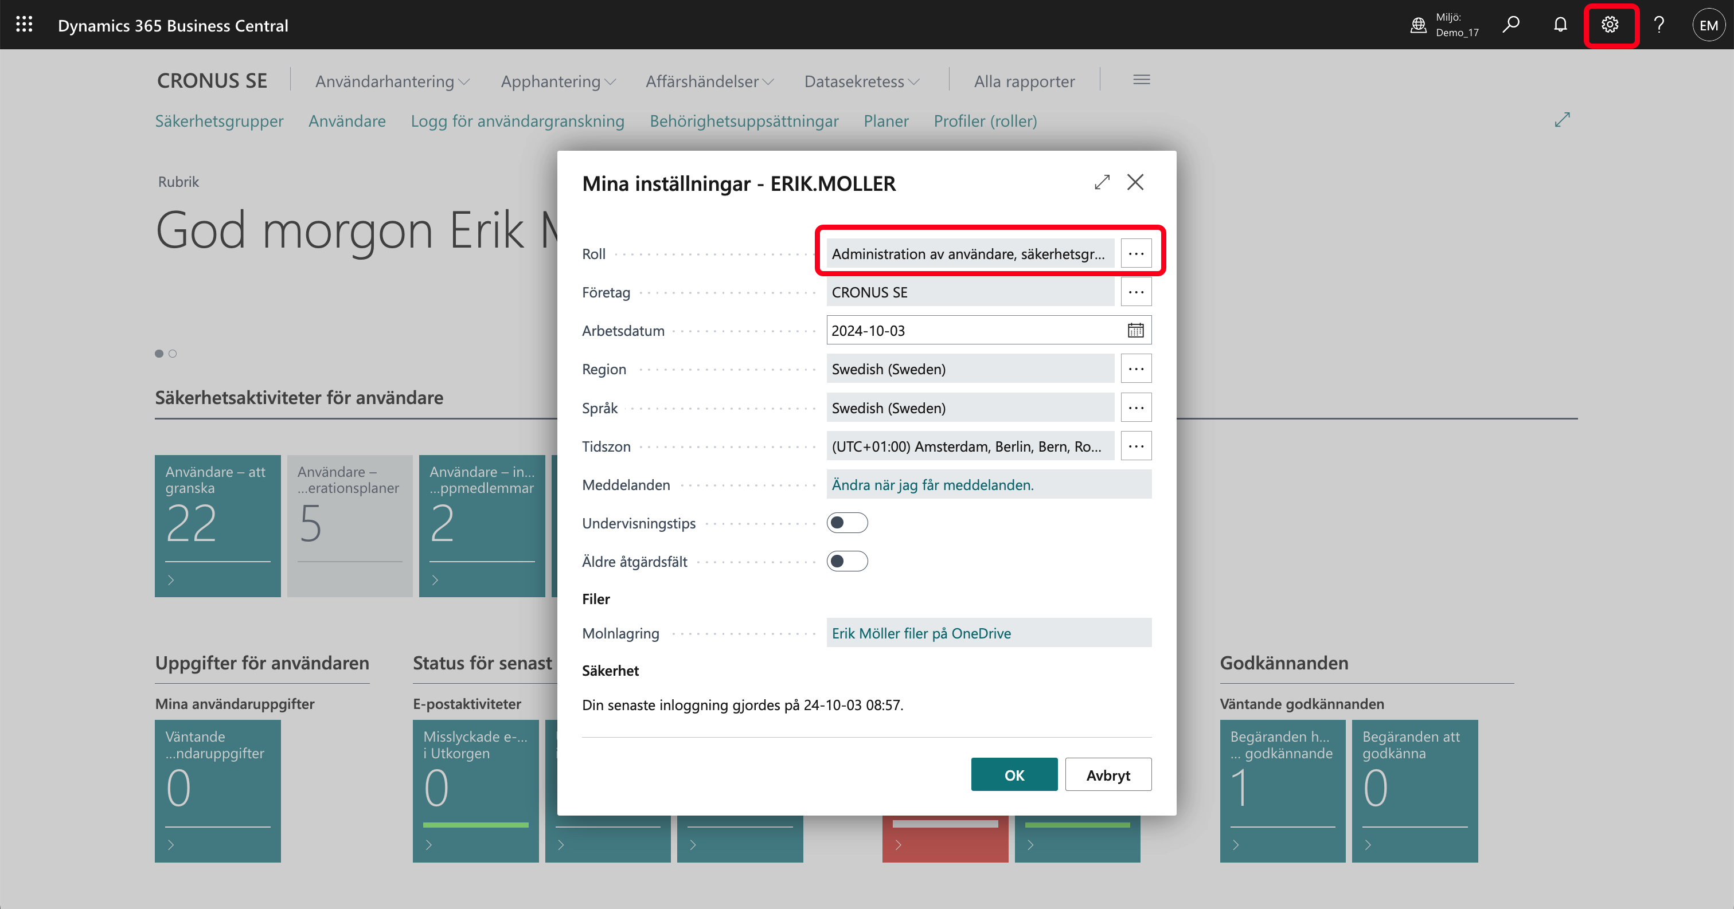Image resolution: width=1734 pixels, height=909 pixels.
Task: Open the Tidszon lookup ellipsis button
Action: pyautogui.click(x=1137, y=446)
